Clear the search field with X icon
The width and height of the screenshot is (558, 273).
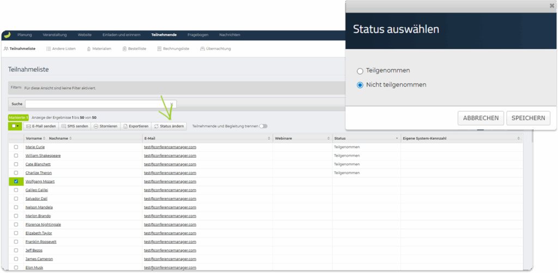[172, 104]
